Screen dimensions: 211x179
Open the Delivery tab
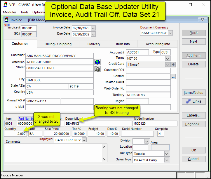click(x=94, y=44)
